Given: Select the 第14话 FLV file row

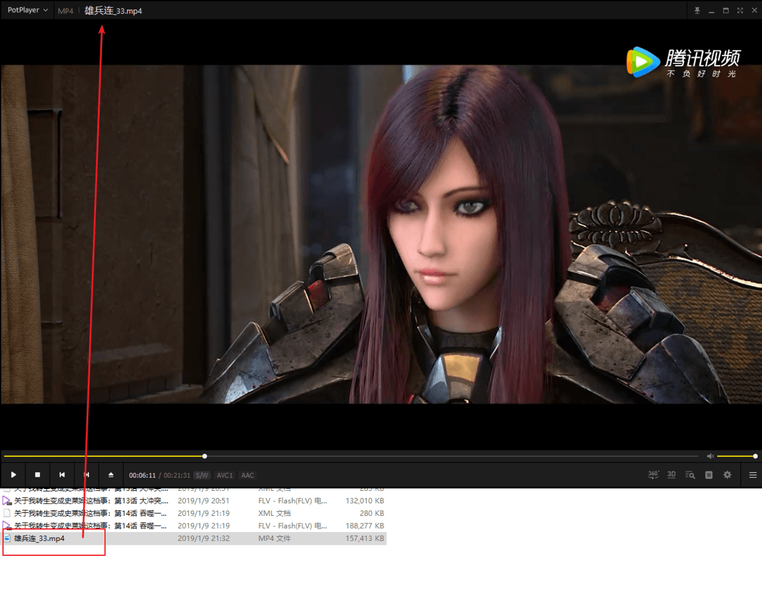Looking at the screenshot, I should (x=194, y=526).
